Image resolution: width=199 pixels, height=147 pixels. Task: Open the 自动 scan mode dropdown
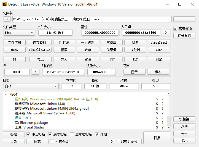click(x=31, y=86)
